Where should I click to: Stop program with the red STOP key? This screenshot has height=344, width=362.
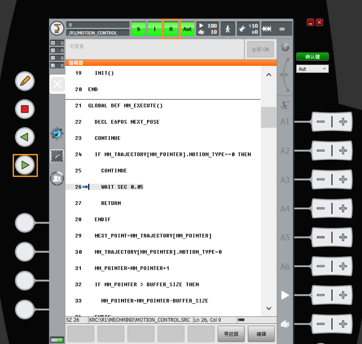tap(25, 109)
